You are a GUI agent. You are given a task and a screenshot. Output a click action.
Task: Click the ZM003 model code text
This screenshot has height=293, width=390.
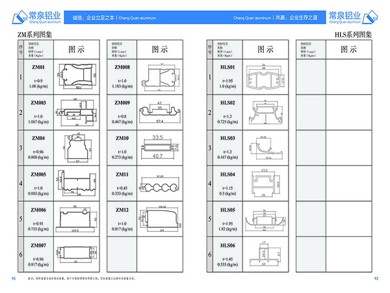point(38,103)
